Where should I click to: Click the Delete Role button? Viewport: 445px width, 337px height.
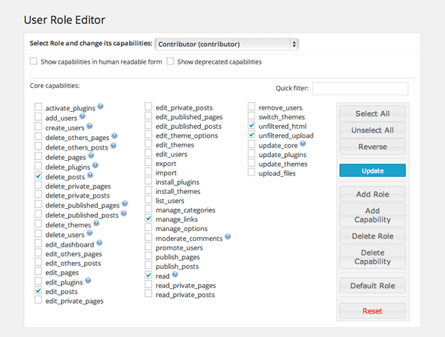coord(372,236)
